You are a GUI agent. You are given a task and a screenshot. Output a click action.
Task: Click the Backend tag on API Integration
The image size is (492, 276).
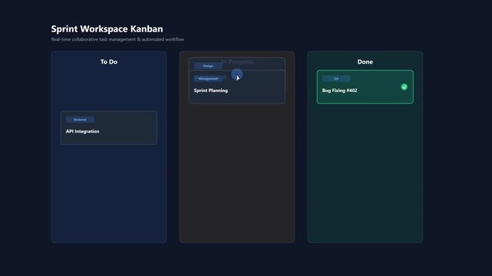80,120
